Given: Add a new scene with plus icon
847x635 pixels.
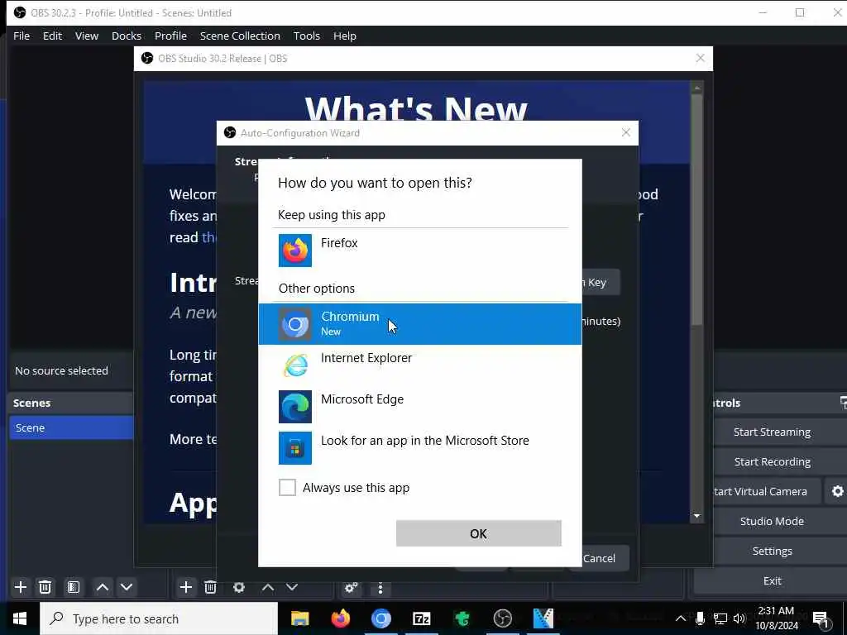Looking at the screenshot, I should coord(21,587).
